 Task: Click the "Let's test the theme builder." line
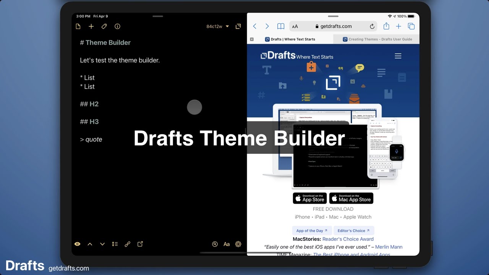coord(120,60)
